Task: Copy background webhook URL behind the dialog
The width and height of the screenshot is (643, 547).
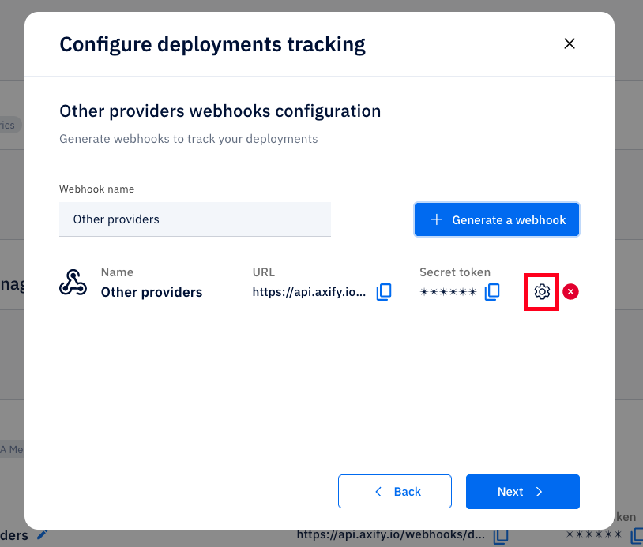Action: click(x=501, y=535)
